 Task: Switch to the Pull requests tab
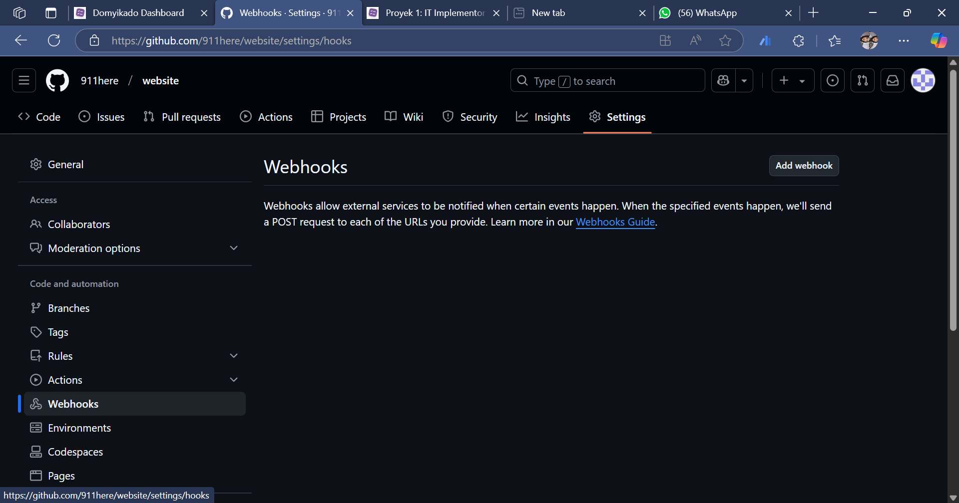pos(182,117)
